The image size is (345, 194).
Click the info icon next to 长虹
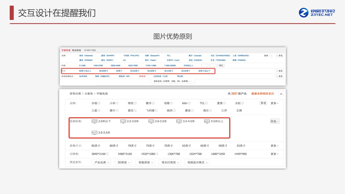[243, 103]
